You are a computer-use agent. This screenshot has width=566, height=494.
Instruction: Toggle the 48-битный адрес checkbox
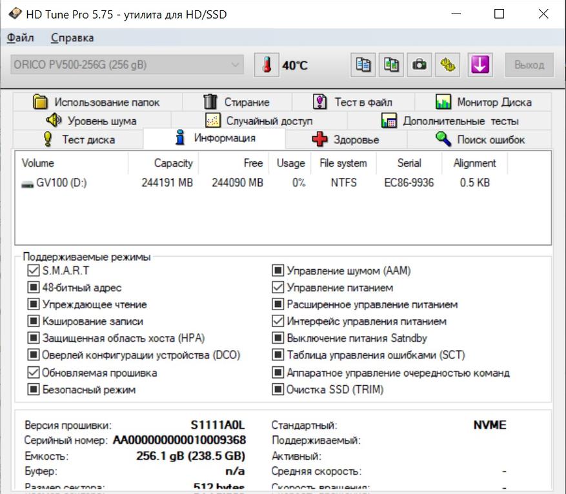[x=33, y=288]
